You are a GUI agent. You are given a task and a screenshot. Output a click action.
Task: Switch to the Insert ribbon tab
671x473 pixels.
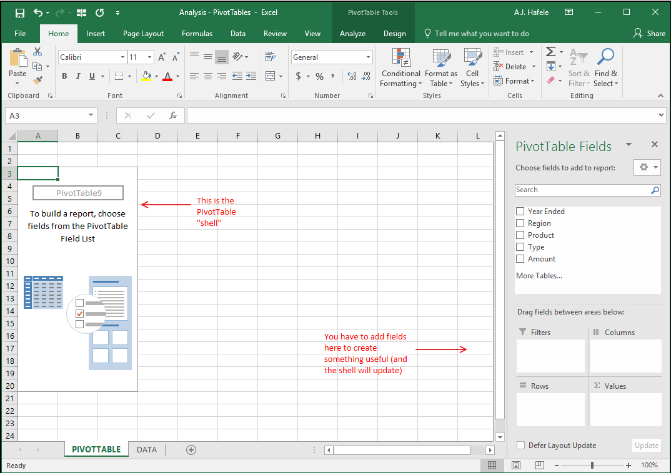[96, 33]
